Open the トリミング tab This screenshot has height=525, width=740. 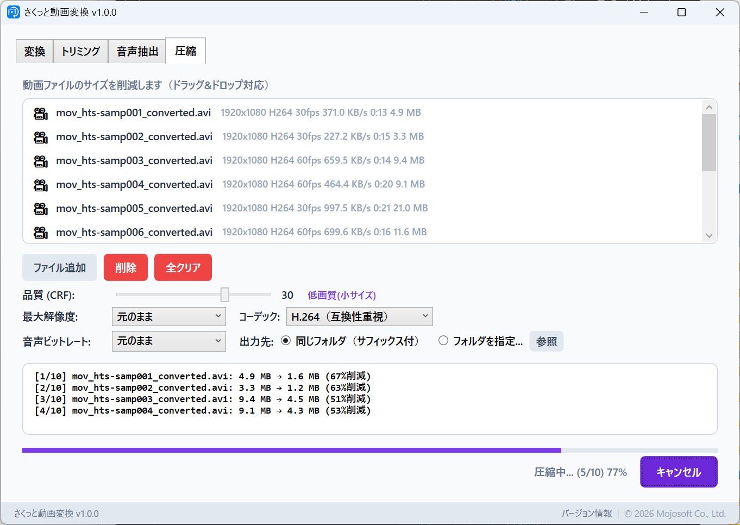(x=80, y=52)
